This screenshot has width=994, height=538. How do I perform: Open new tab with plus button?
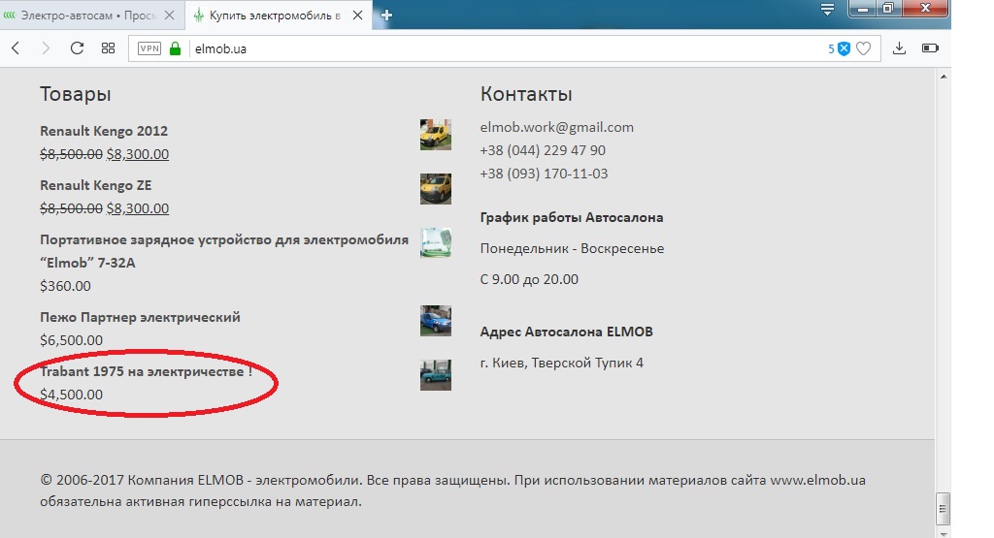(387, 15)
